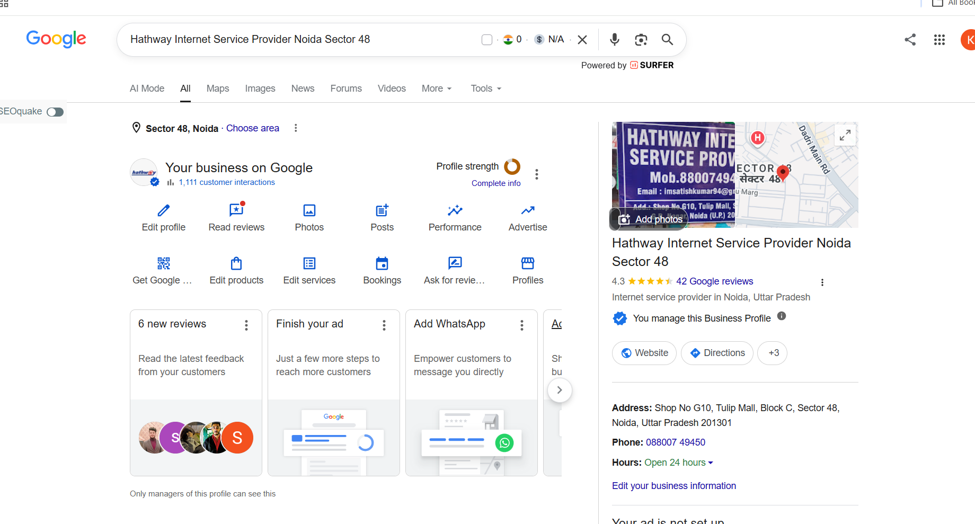
Task: Click the magnifier search button
Action: pos(667,40)
